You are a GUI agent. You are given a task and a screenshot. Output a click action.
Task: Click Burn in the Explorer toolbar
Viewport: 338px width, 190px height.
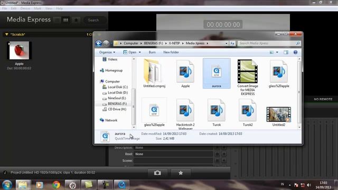pos(152,52)
